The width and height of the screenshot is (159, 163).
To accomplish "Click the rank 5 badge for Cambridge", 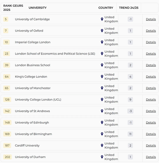I will pyautogui.click(x=6, y=19).
